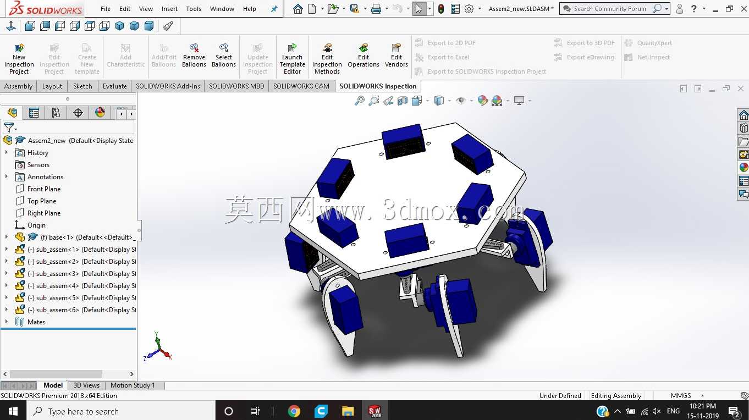This screenshot has height=420, width=749.
Task: Open Edit Inspection Methods
Action: click(327, 59)
